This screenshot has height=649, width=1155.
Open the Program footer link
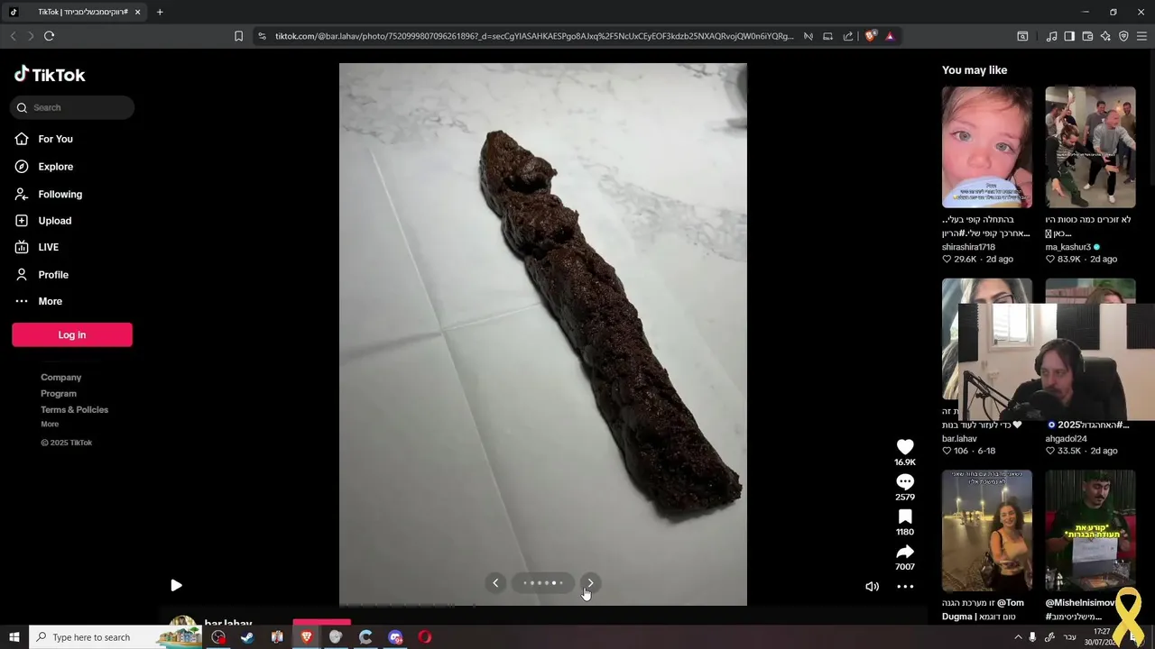point(59,393)
